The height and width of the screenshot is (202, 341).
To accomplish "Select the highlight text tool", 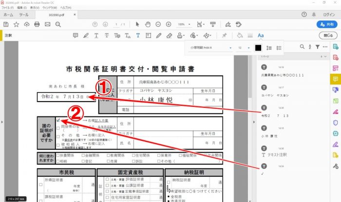I will click(x=86, y=35).
